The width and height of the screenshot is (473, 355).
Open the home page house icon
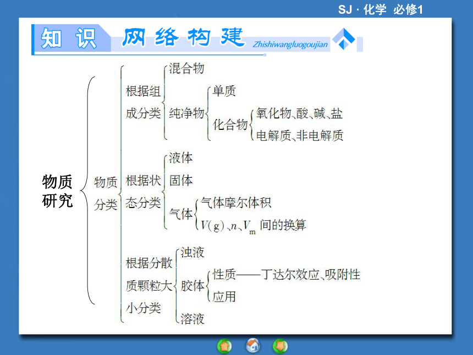(x=253, y=346)
